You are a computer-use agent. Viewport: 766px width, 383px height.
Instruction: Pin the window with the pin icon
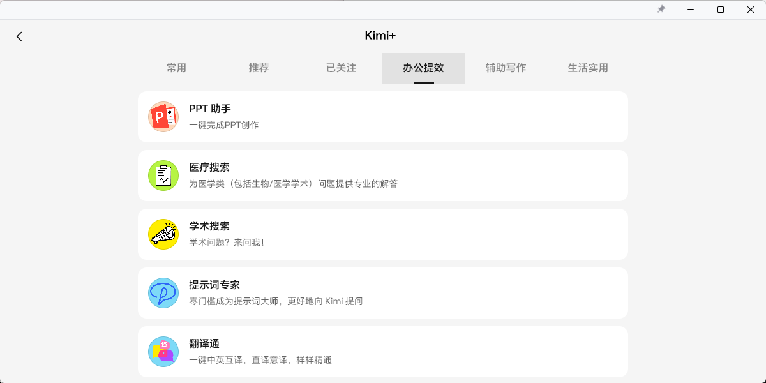(661, 10)
